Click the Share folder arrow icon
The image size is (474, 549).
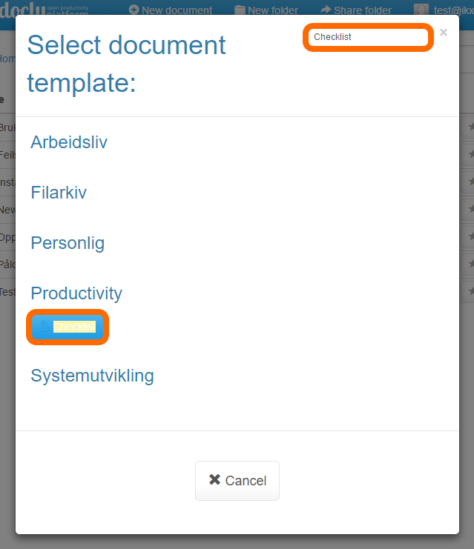pyautogui.click(x=326, y=10)
